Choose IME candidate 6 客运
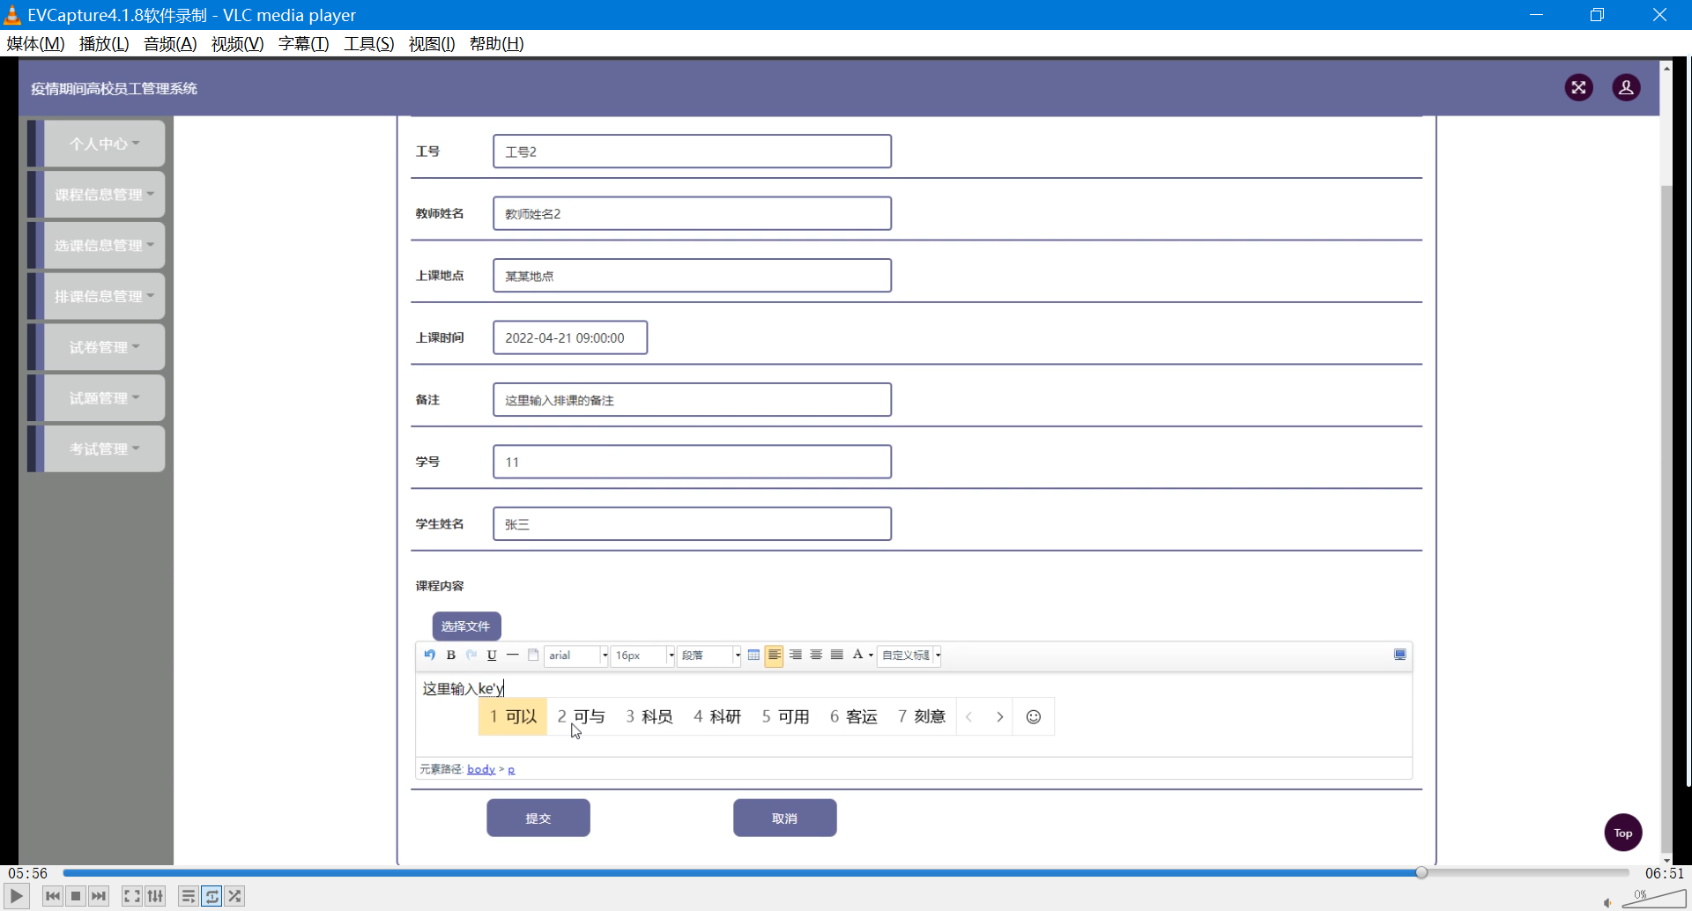 854,716
